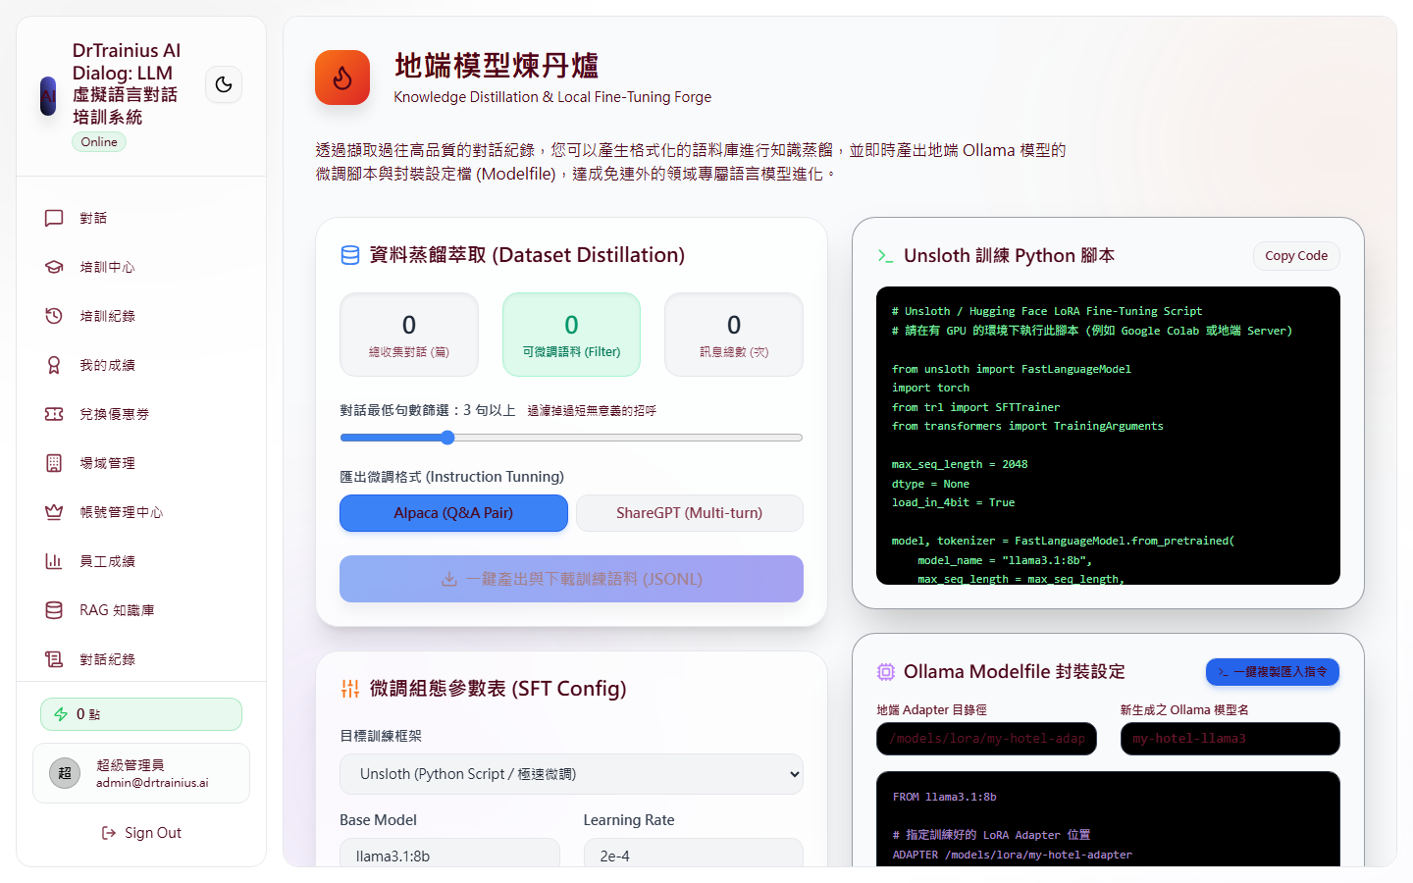1413x883 pixels.
Task: Click the Copy Code button
Action: pyautogui.click(x=1296, y=255)
